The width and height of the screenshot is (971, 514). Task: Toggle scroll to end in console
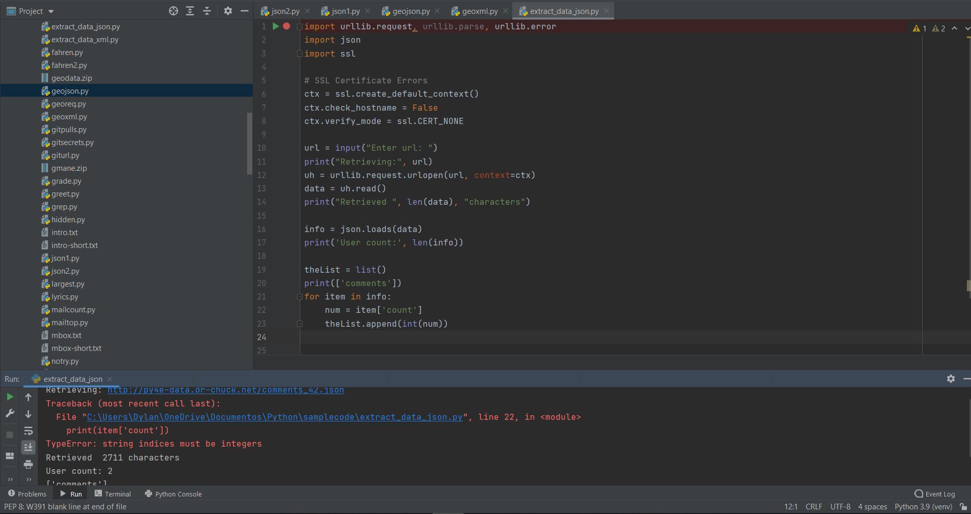point(28,447)
